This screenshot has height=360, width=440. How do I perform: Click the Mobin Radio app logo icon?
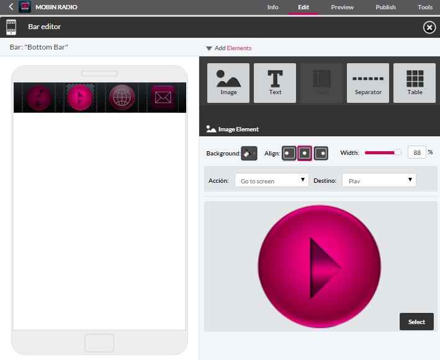point(25,7)
